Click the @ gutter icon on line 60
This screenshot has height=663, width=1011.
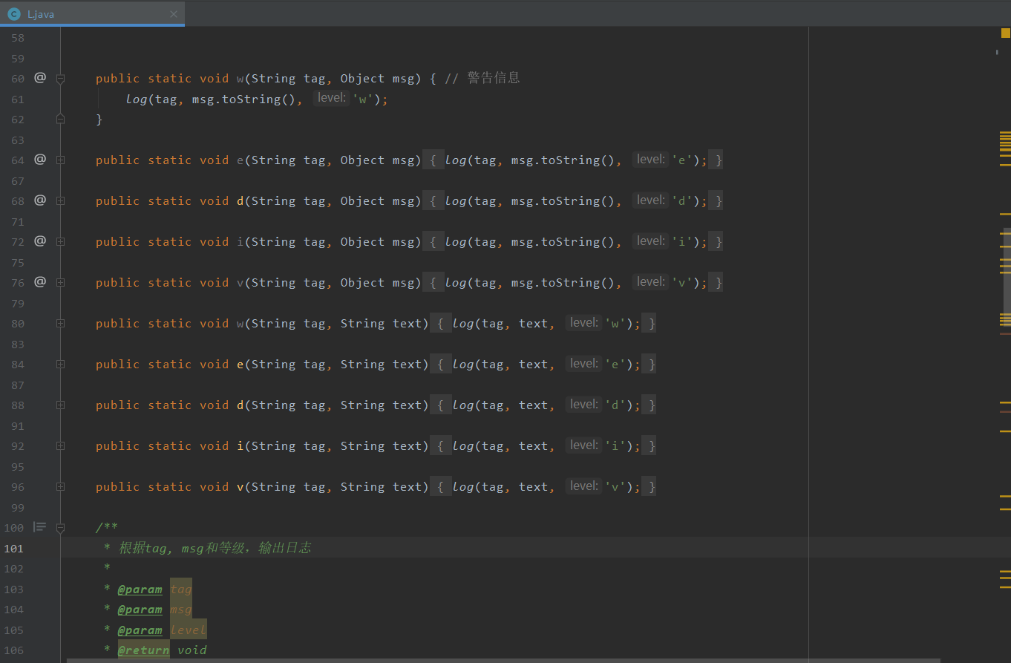click(x=40, y=77)
